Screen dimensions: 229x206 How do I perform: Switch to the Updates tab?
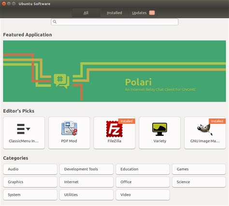pyautogui.click(x=143, y=13)
